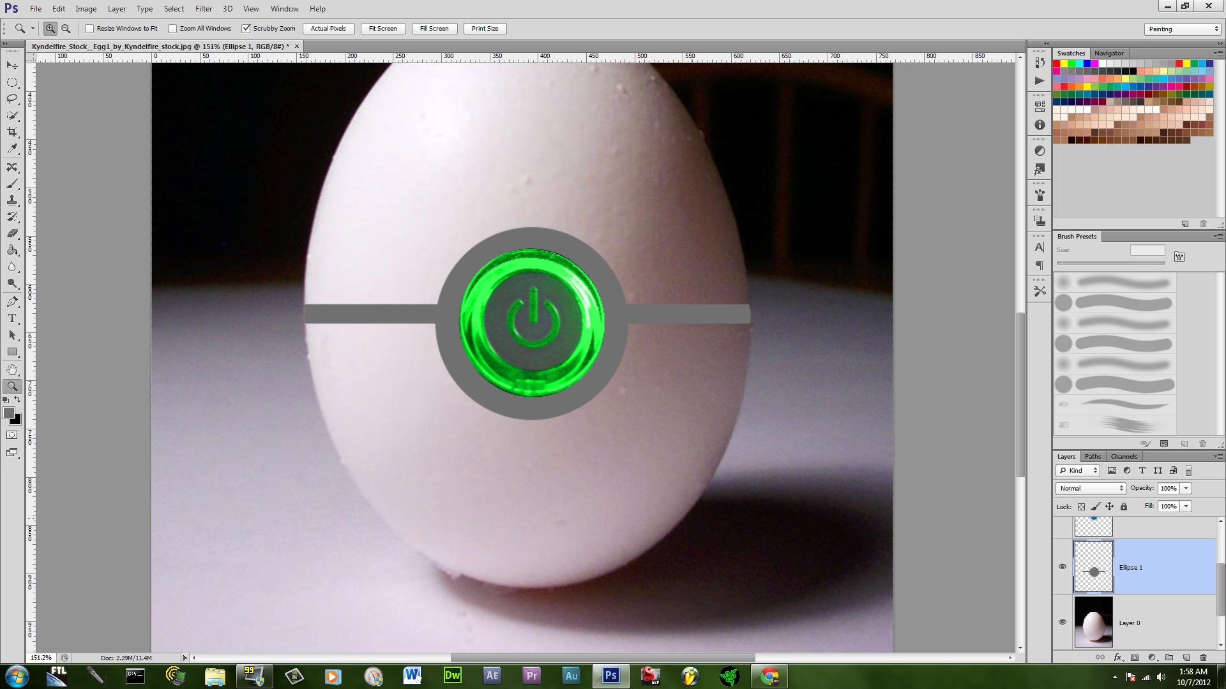Select the Horizontal Type tool
1226x689 pixels.
tap(12, 318)
